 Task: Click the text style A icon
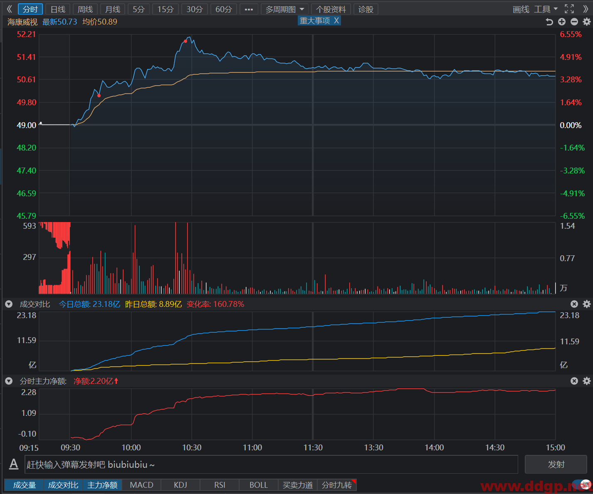(x=14, y=464)
